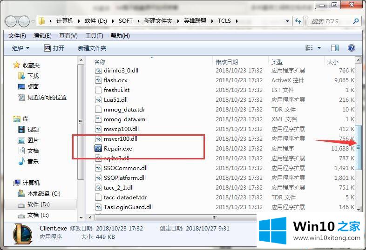Image resolution: width=366 pixels, height=250 pixels.
Task: Select the msvcr100.dll file
Action: [x=121, y=139]
